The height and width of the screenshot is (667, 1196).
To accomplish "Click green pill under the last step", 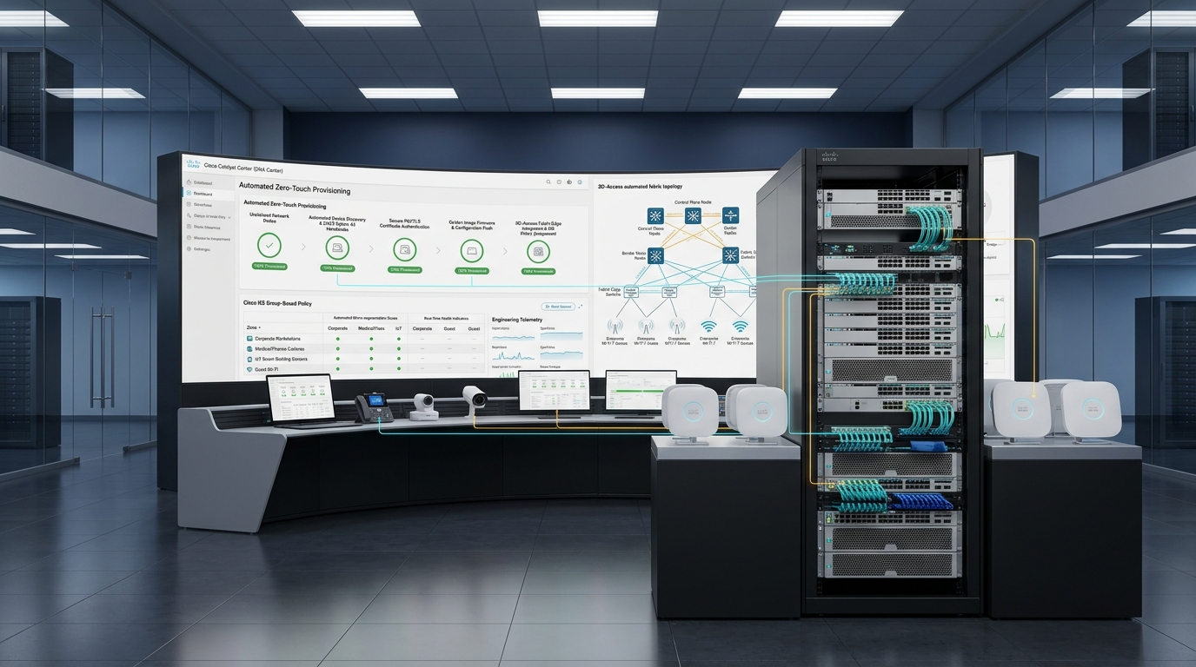I will 538,271.
